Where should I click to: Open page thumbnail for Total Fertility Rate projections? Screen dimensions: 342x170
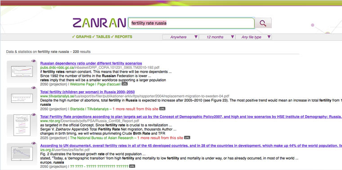22,125
